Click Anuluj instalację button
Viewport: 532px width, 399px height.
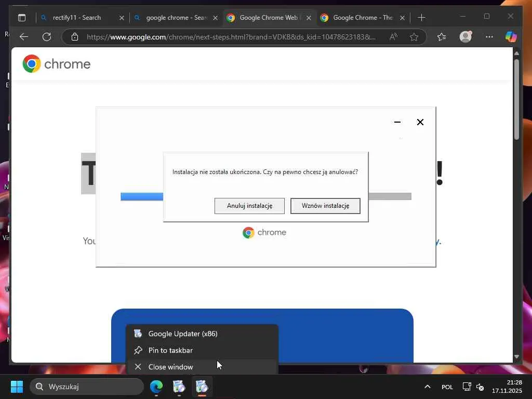tap(249, 206)
